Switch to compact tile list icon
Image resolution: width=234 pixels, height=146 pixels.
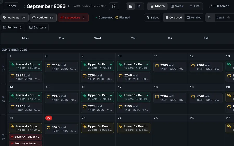[131, 6]
